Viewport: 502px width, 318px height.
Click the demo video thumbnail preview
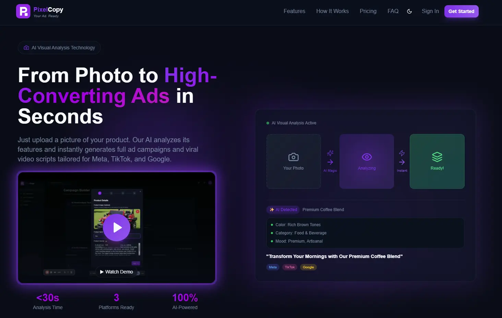117,228
